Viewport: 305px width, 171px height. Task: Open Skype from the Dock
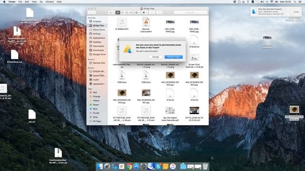(x=158, y=166)
